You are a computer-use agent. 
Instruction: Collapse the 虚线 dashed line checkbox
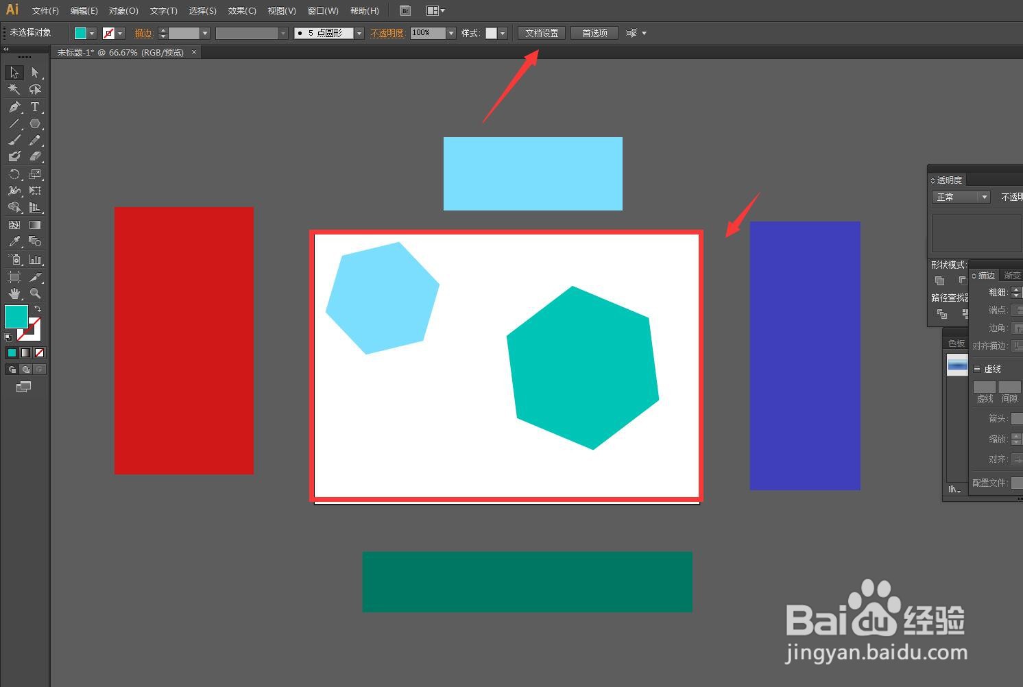tap(977, 369)
